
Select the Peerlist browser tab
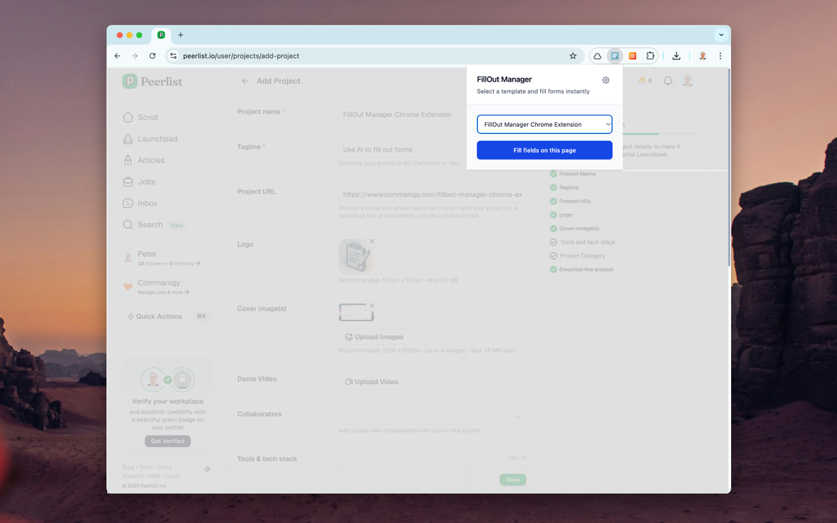click(x=161, y=35)
